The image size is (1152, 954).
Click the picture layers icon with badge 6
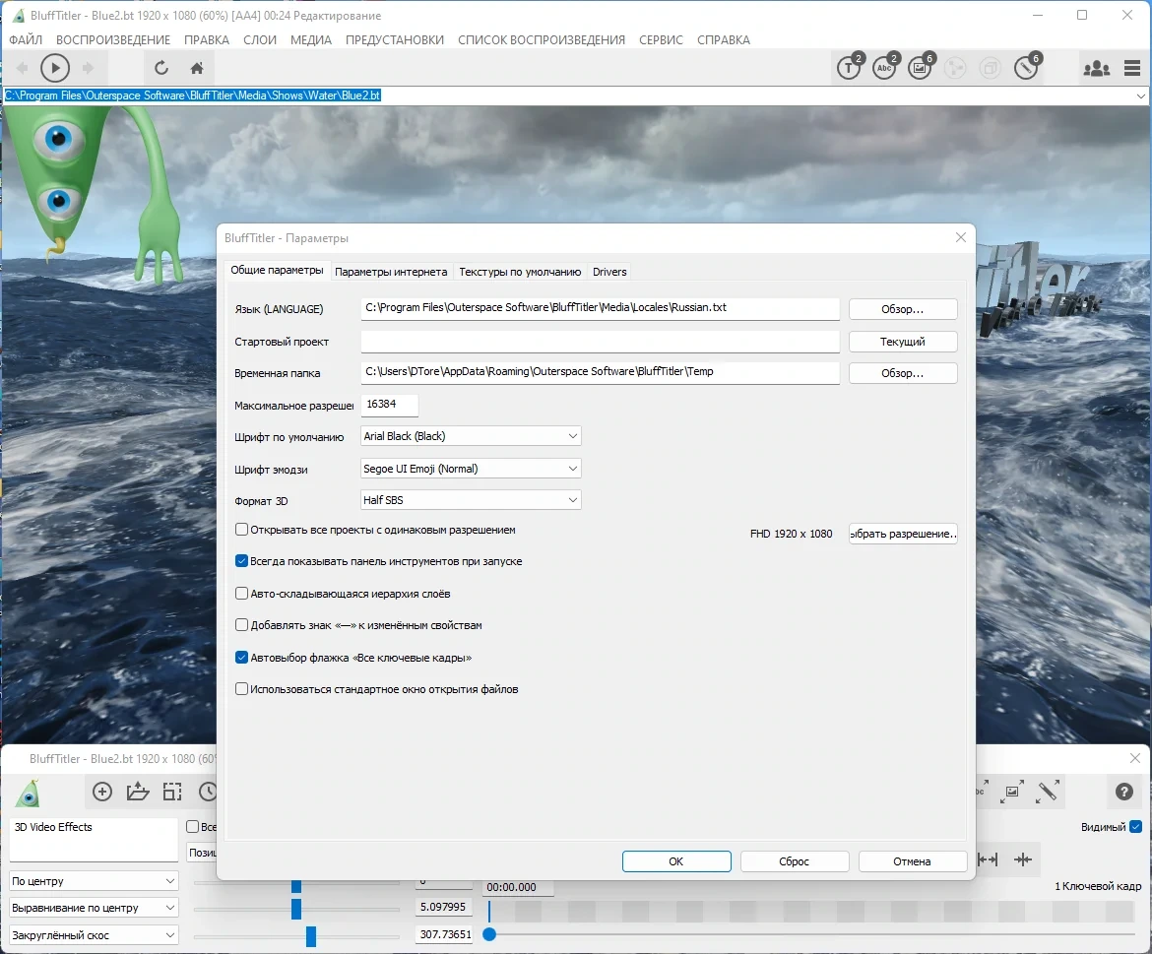click(x=921, y=68)
